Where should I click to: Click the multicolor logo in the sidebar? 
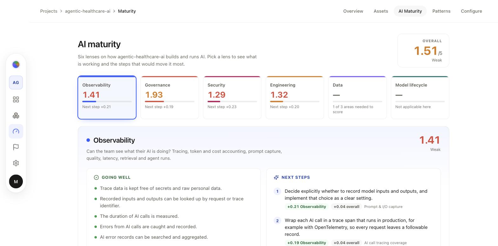pos(16,65)
